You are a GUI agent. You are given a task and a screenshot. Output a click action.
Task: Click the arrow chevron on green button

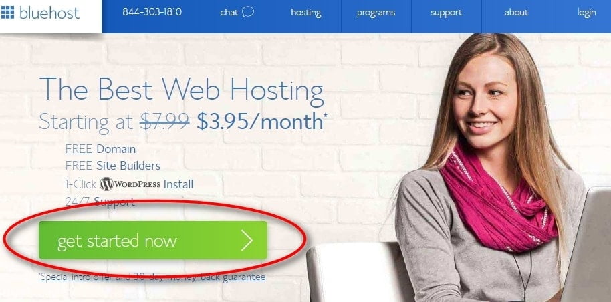(247, 240)
